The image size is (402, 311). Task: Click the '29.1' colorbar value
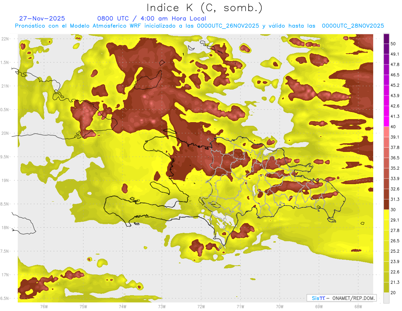pyautogui.click(x=395, y=220)
